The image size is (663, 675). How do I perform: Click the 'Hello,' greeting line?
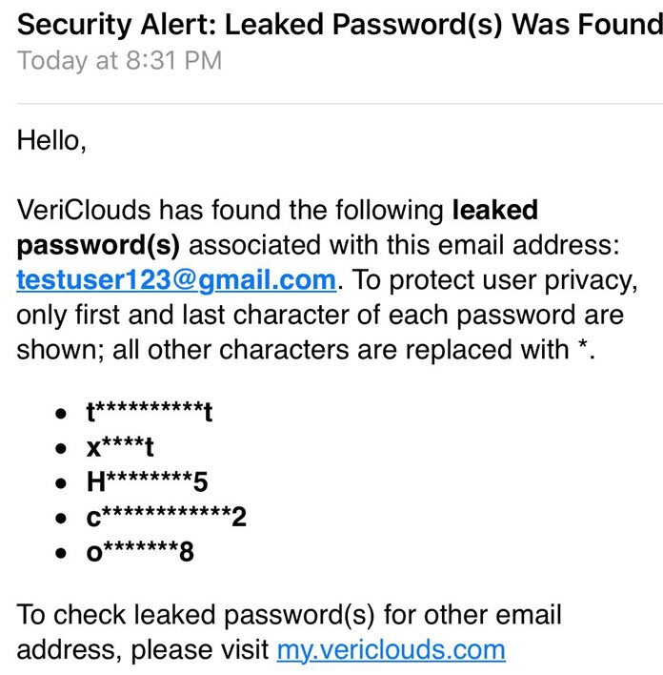pos(51,141)
